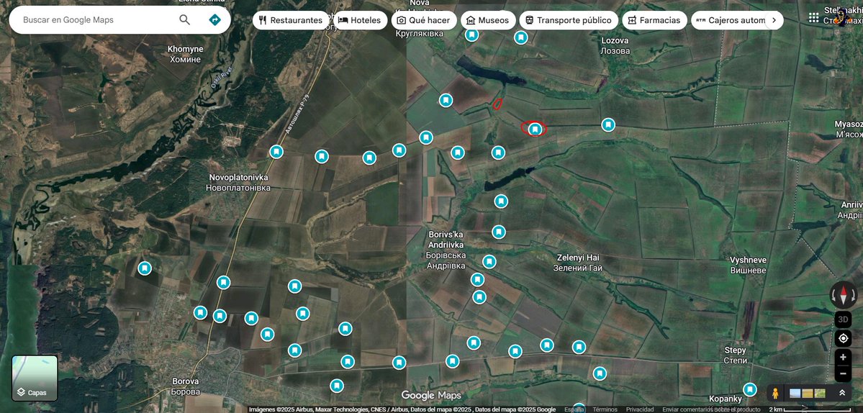Click the Borova town label
863x413 pixels.
coord(186,386)
